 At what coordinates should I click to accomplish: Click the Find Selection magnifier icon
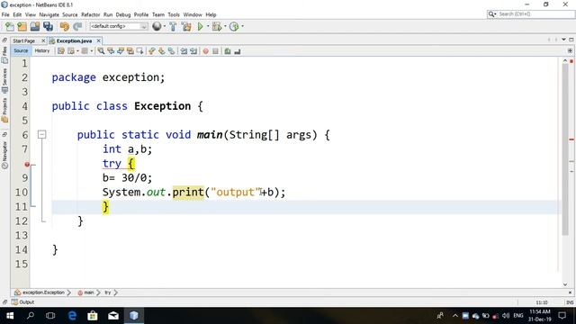click(101, 51)
